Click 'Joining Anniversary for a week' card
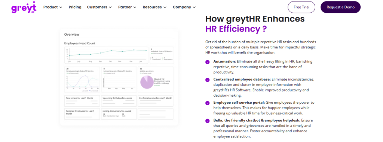The height and width of the screenshot is (142, 383). tap(119, 114)
